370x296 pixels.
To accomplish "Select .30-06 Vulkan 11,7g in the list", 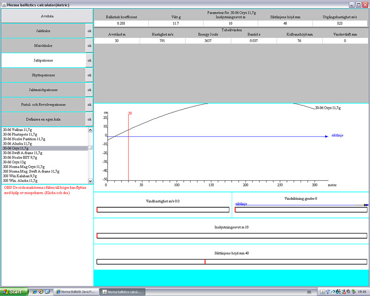I will click(x=24, y=130).
